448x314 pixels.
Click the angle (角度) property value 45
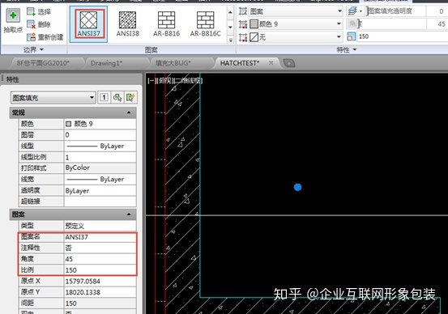click(100, 259)
